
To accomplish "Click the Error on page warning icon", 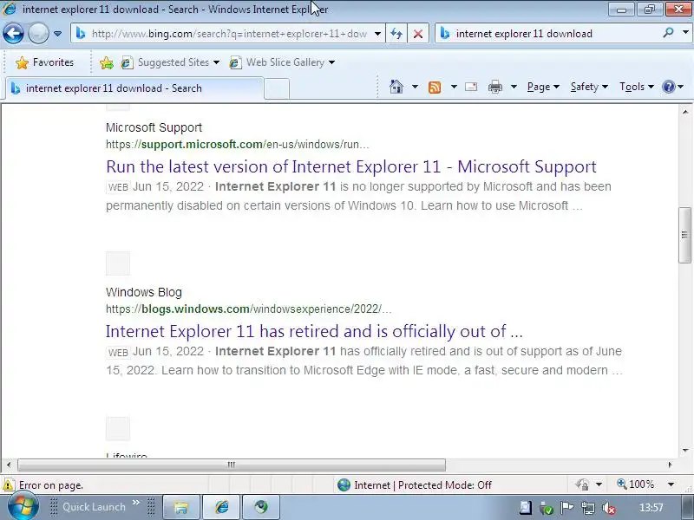I will 8,485.
